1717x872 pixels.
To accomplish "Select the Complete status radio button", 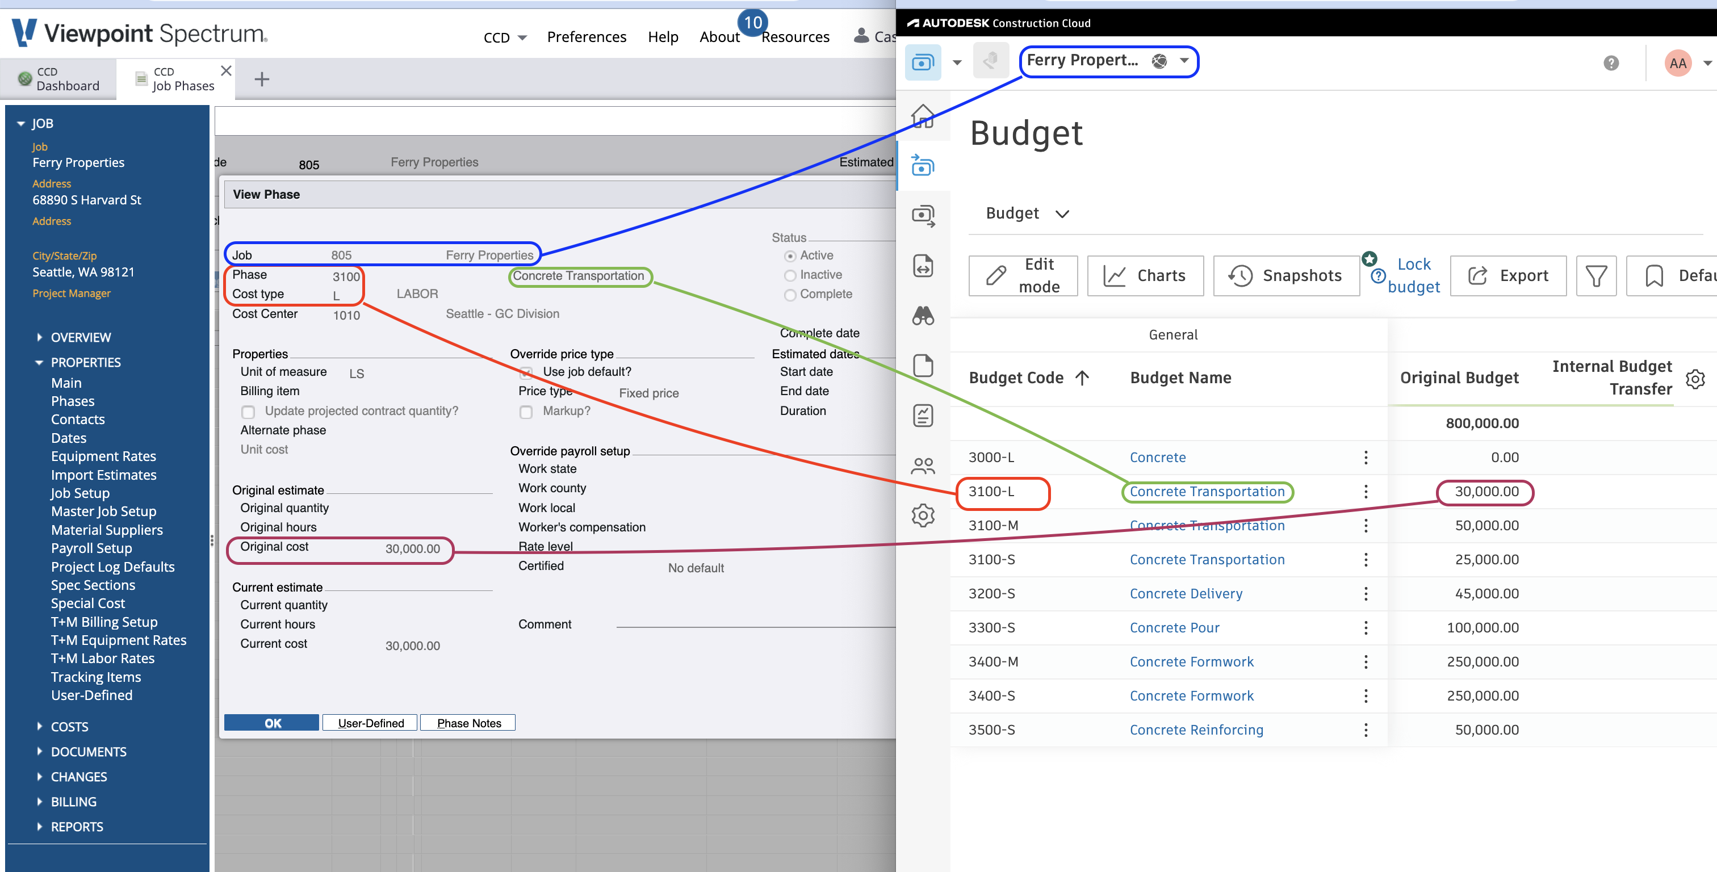I will pyautogui.click(x=790, y=295).
